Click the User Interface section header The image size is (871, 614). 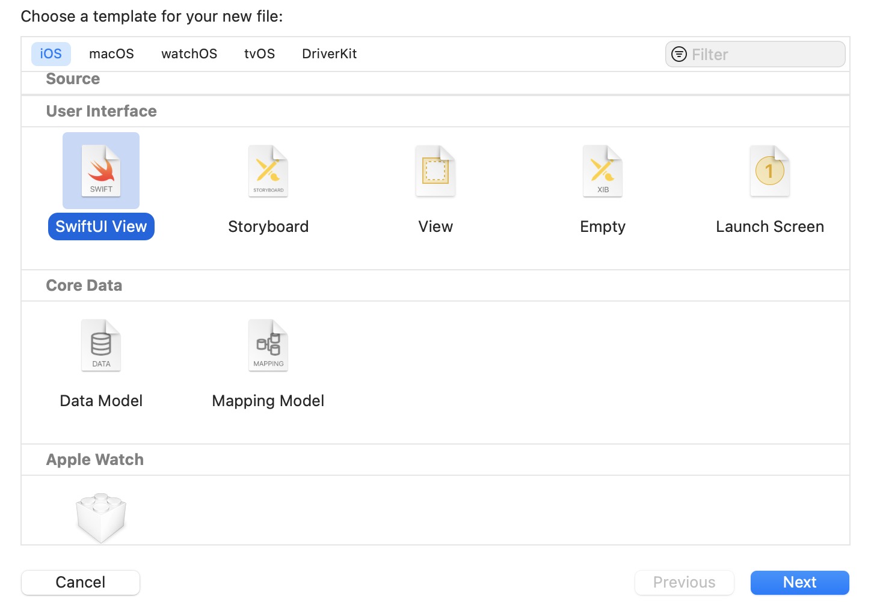101,111
